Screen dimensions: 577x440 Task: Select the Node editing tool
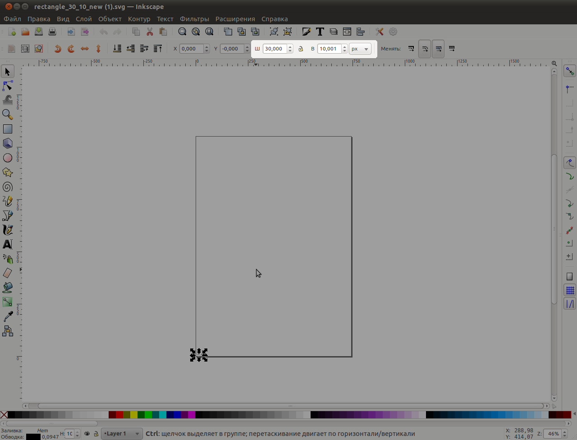pyautogui.click(x=8, y=86)
